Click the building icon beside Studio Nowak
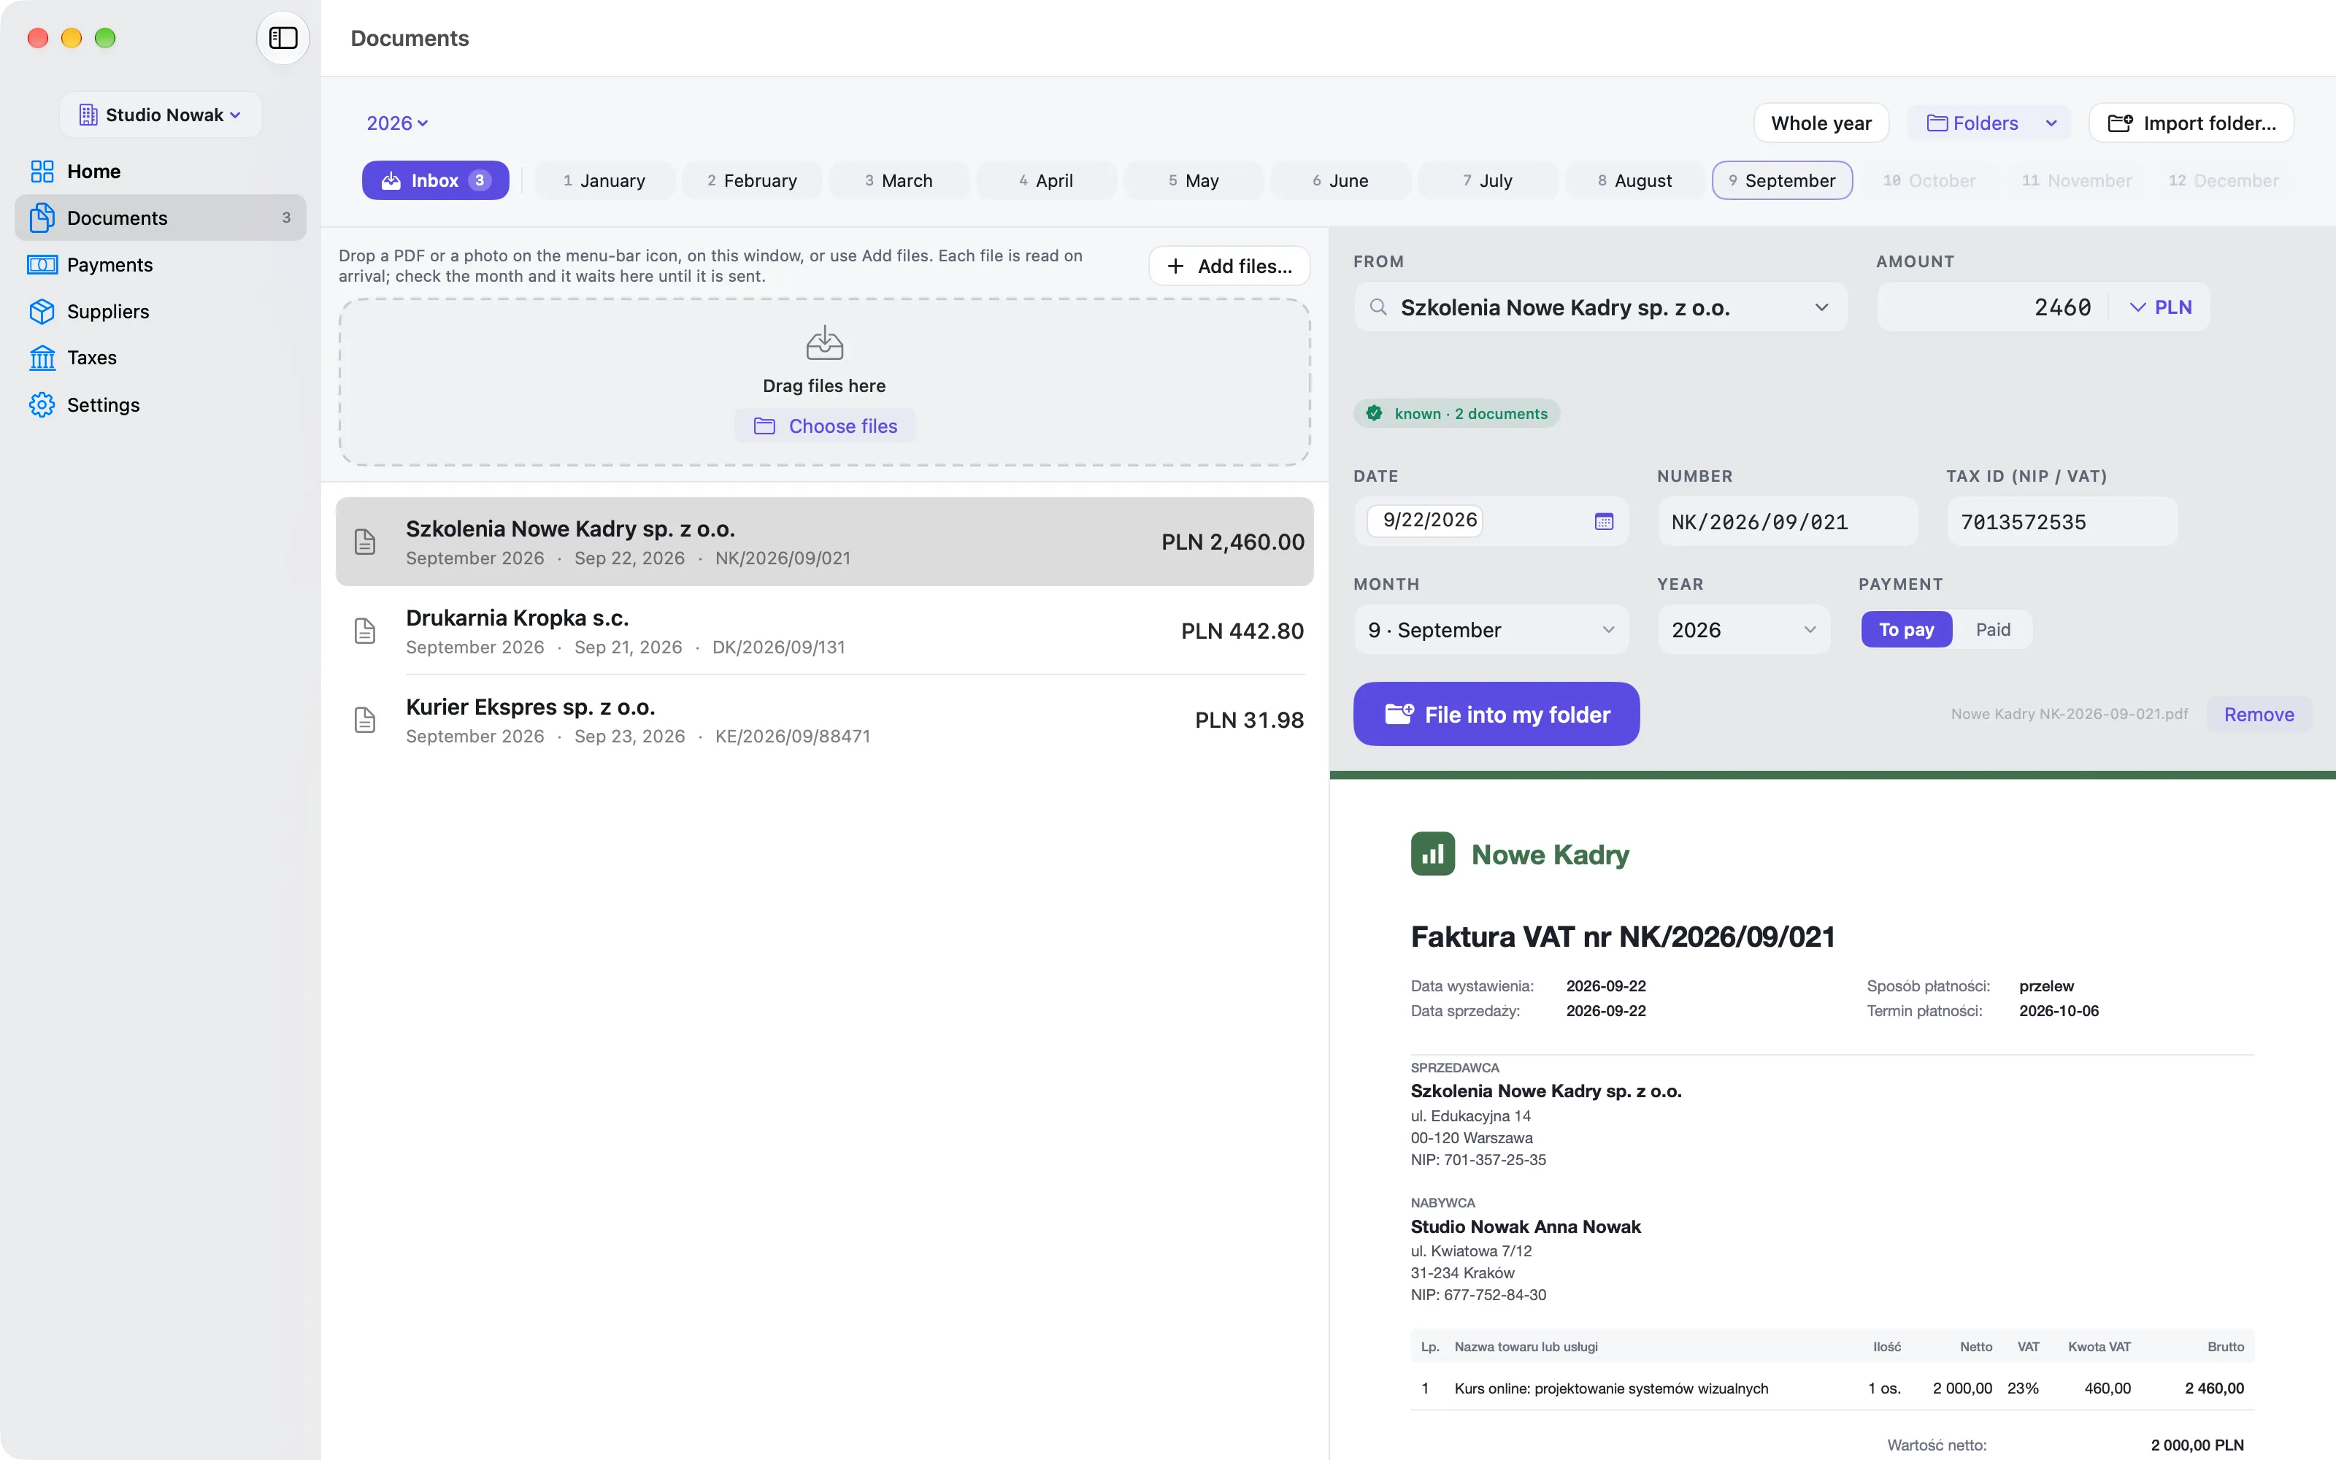The width and height of the screenshot is (2336, 1460). tap(88, 115)
